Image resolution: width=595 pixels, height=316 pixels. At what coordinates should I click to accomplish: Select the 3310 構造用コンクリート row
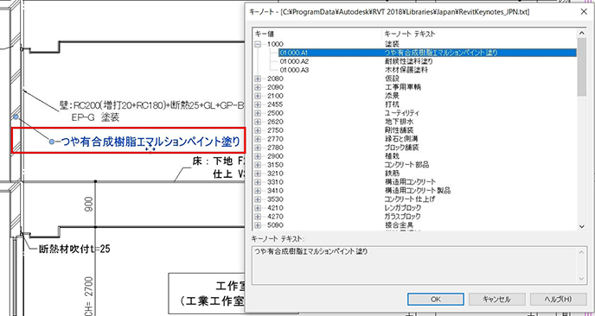point(415,182)
